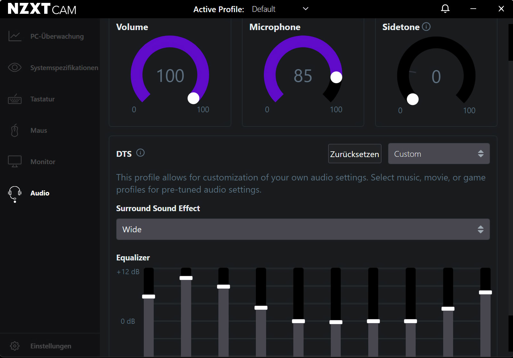Minimize the NZXT CAM window

point(473,9)
